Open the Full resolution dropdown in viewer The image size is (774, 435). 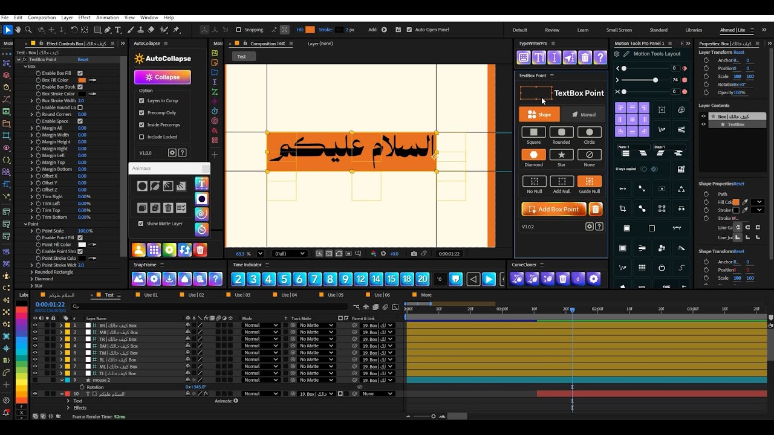289,254
